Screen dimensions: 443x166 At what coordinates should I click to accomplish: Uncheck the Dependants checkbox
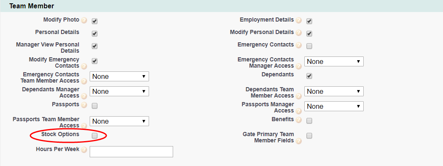tap(309, 76)
